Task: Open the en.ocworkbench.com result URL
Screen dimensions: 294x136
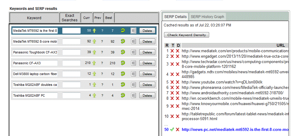Action: pos(235,98)
